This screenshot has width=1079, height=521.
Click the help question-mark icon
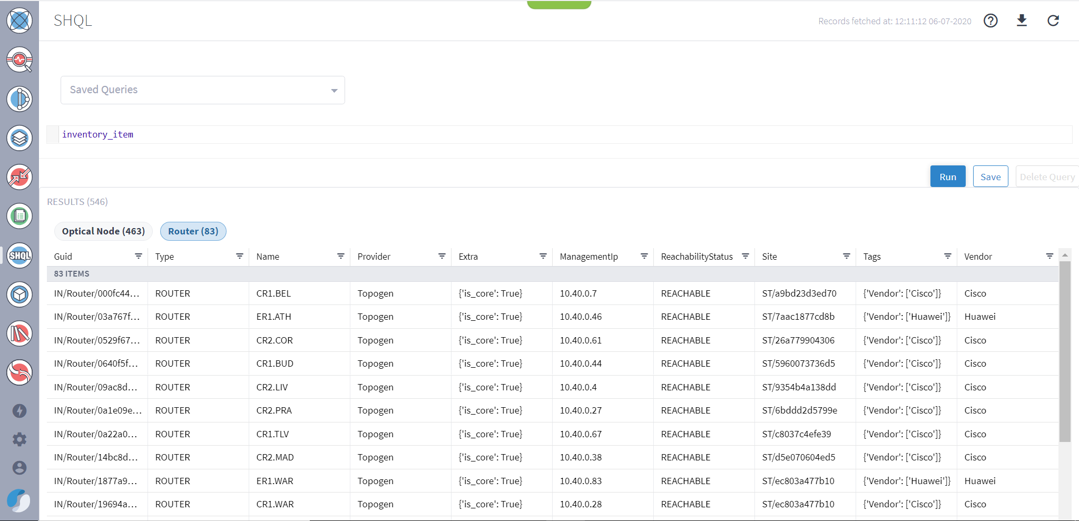(990, 21)
